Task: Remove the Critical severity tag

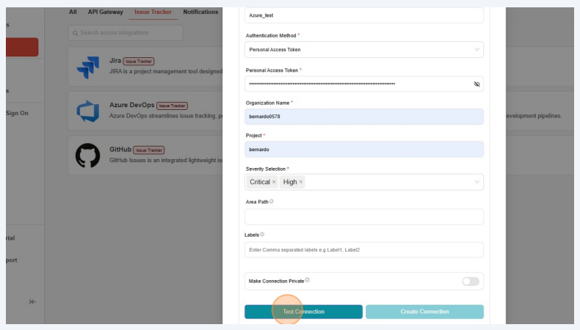Action: pyautogui.click(x=274, y=182)
